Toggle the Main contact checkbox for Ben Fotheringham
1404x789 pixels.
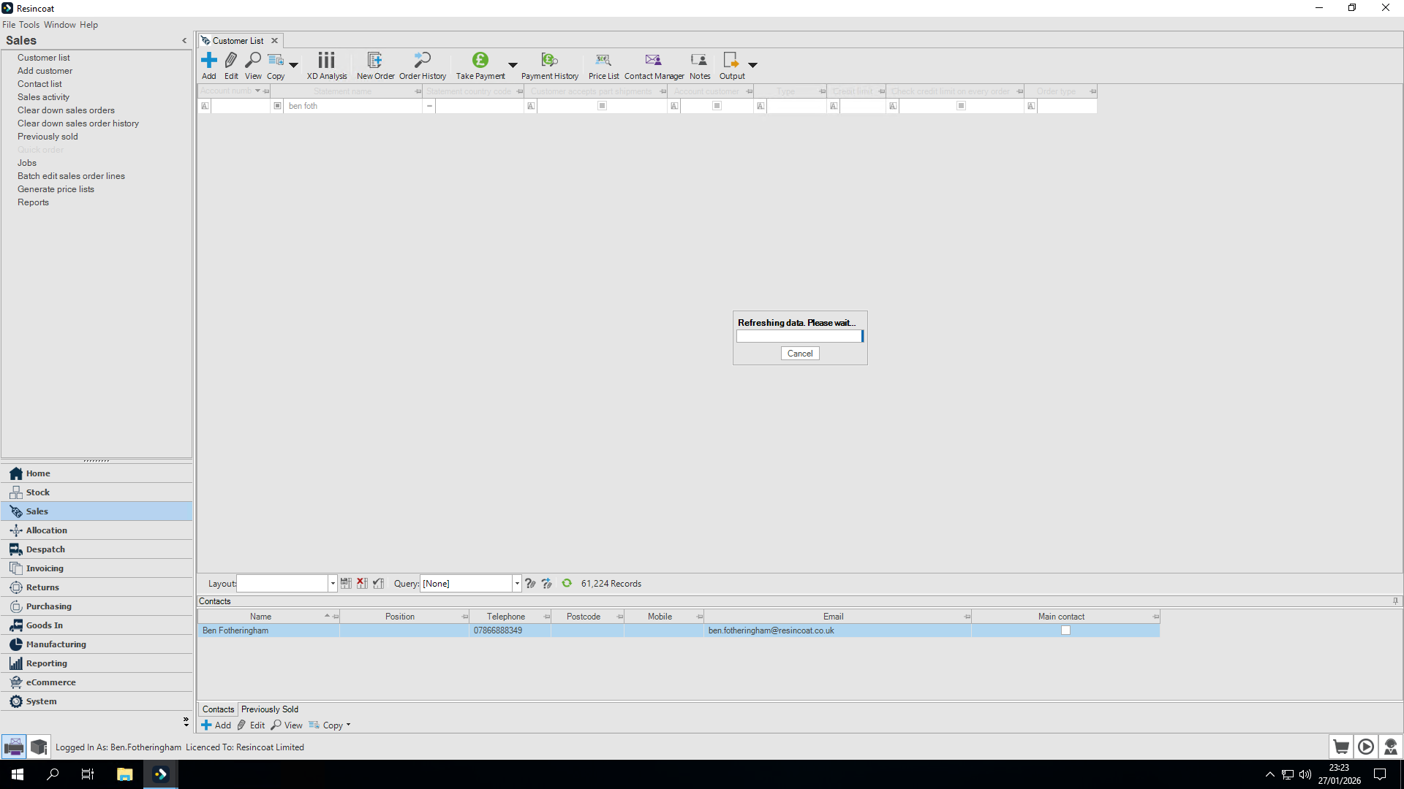click(1065, 630)
